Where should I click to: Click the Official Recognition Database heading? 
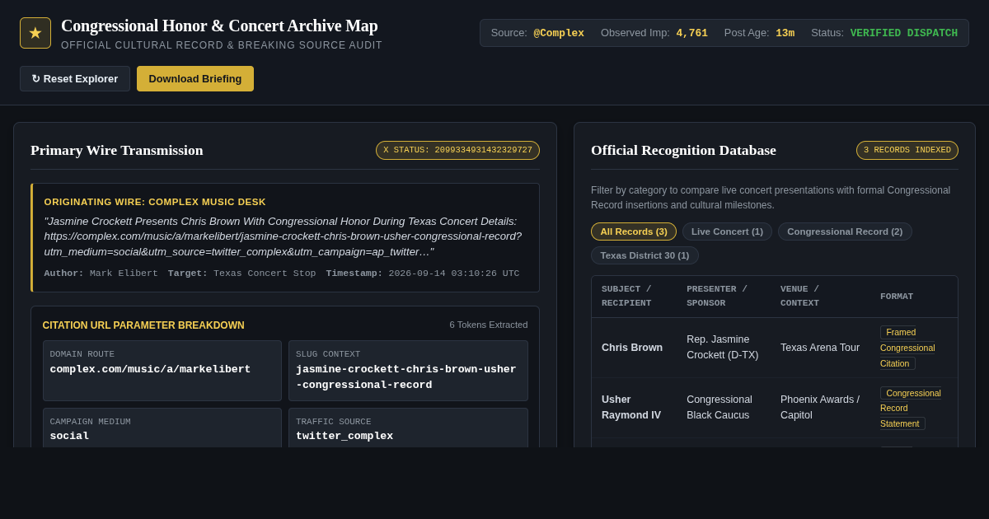pyautogui.click(x=683, y=150)
